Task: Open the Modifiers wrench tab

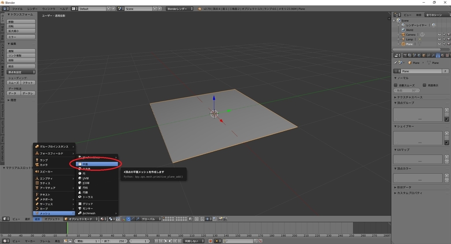Action: point(433,55)
